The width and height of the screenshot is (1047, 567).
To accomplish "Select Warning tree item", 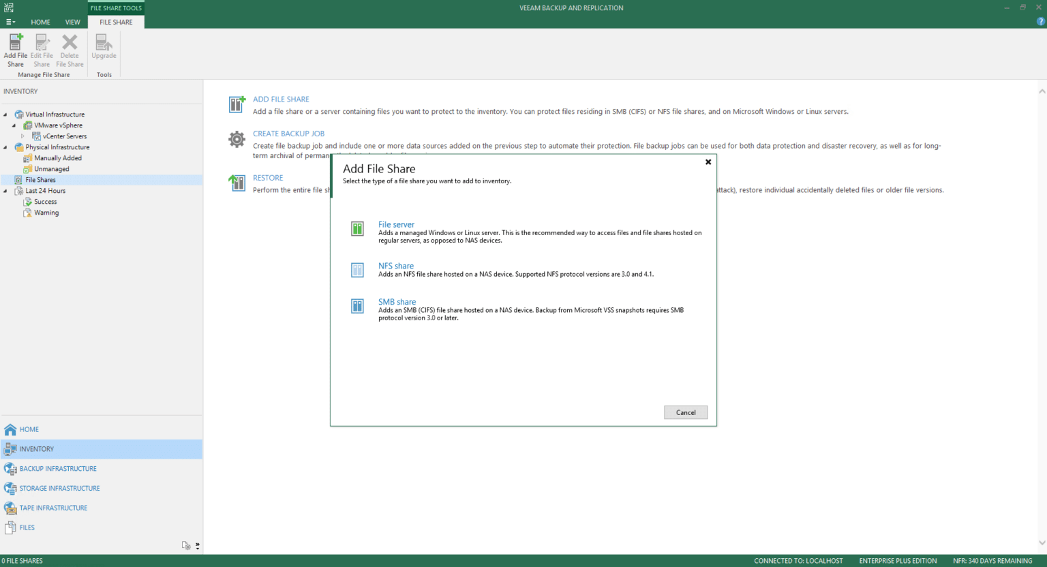I will click(46, 213).
